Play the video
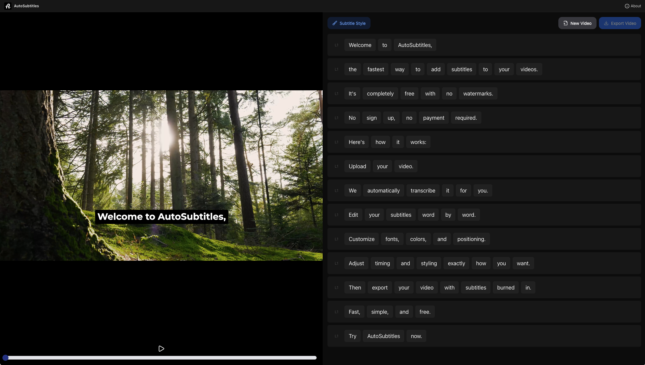Screen dimensions: 645x365 pos(161,349)
